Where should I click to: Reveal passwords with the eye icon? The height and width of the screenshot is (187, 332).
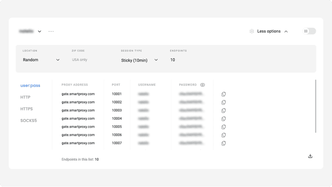click(202, 85)
